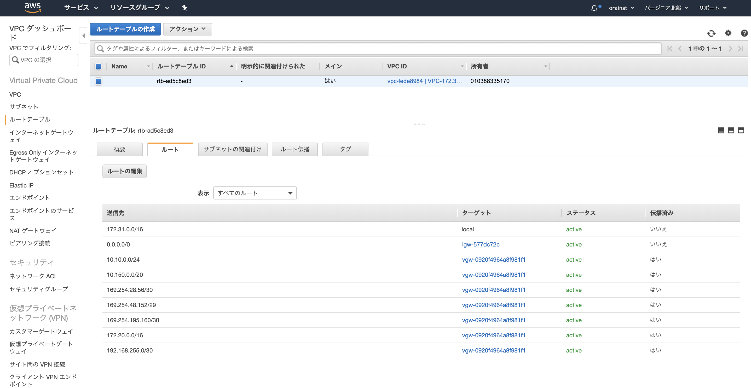Go to first page of results
This screenshot has width=751, height=388.
670,49
